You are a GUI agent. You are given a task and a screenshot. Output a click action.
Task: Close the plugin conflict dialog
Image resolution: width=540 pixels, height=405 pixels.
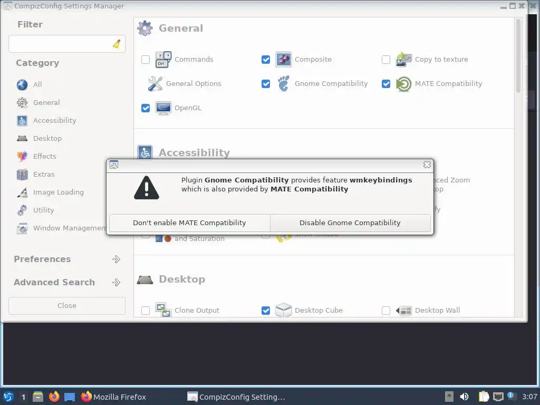pyautogui.click(x=427, y=165)
